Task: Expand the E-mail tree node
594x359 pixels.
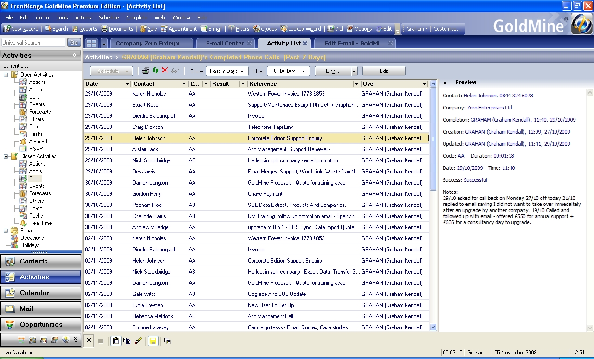Action: 6,231
